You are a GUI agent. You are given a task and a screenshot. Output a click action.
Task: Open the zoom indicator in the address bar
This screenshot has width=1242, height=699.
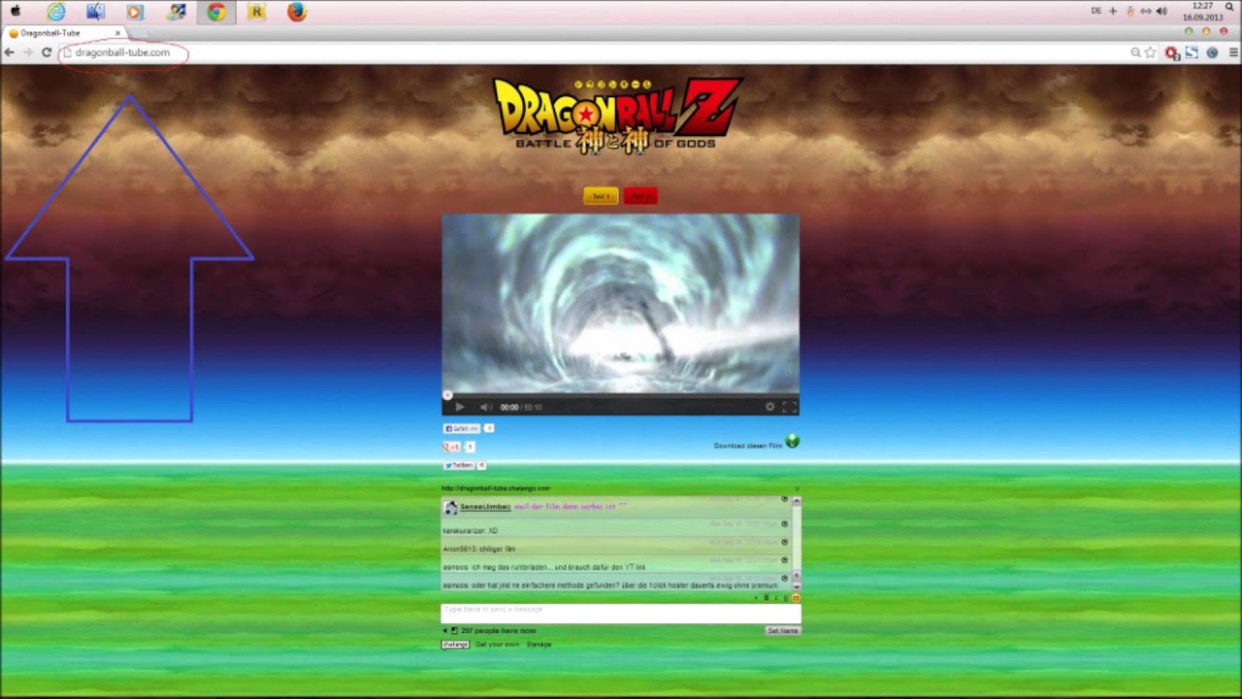[1135, 52]
